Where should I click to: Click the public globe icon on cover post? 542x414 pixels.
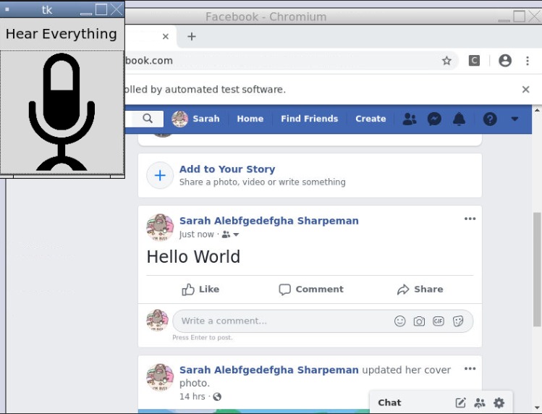click(x=217, y=397)
